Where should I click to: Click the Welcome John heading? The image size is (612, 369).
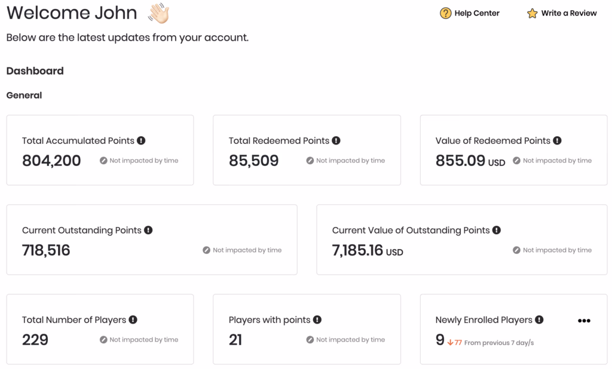[x=72, y=13]
